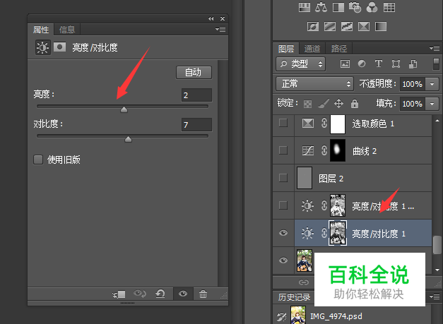443x324 pixels.
Task: Add a Color Balance adjustment (scales icon)
Action: coord(321,7)
